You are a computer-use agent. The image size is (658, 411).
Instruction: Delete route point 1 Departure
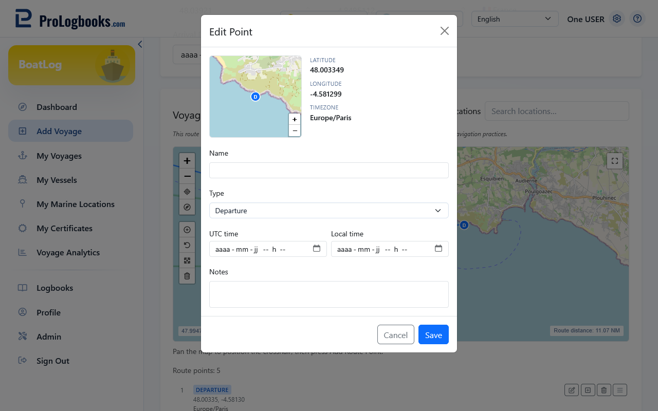coord(604,390)
